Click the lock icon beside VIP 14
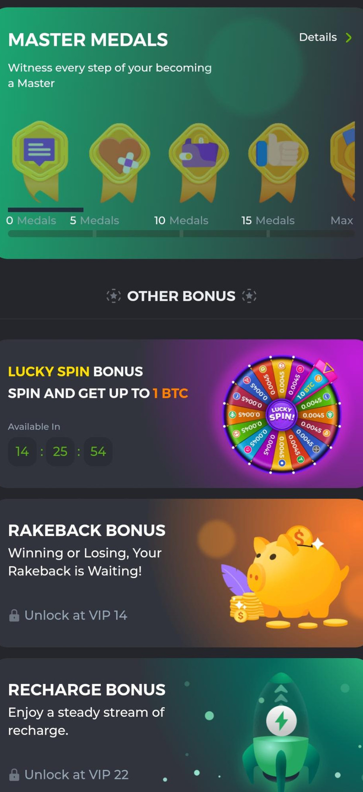363x792 pixels. pos(14,615)
